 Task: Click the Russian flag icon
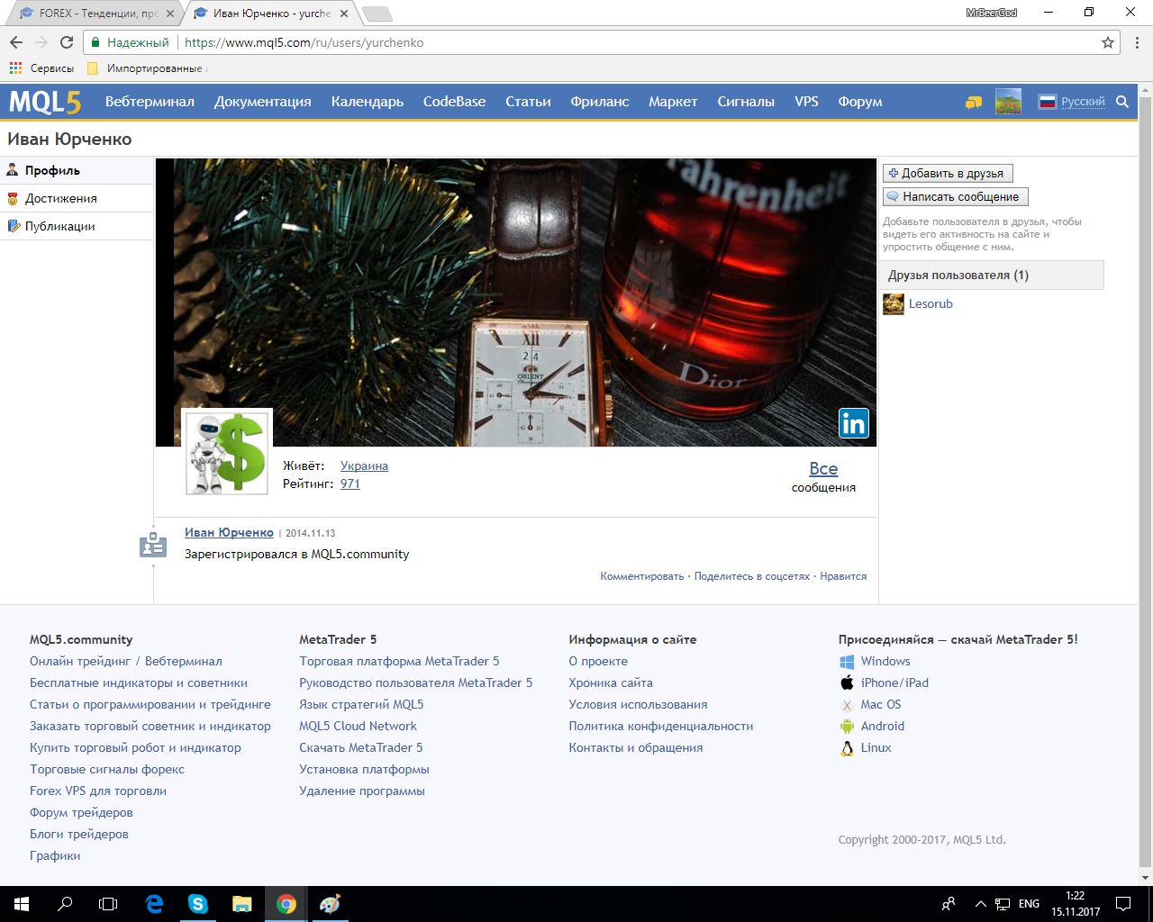(x=1047, y=102)
